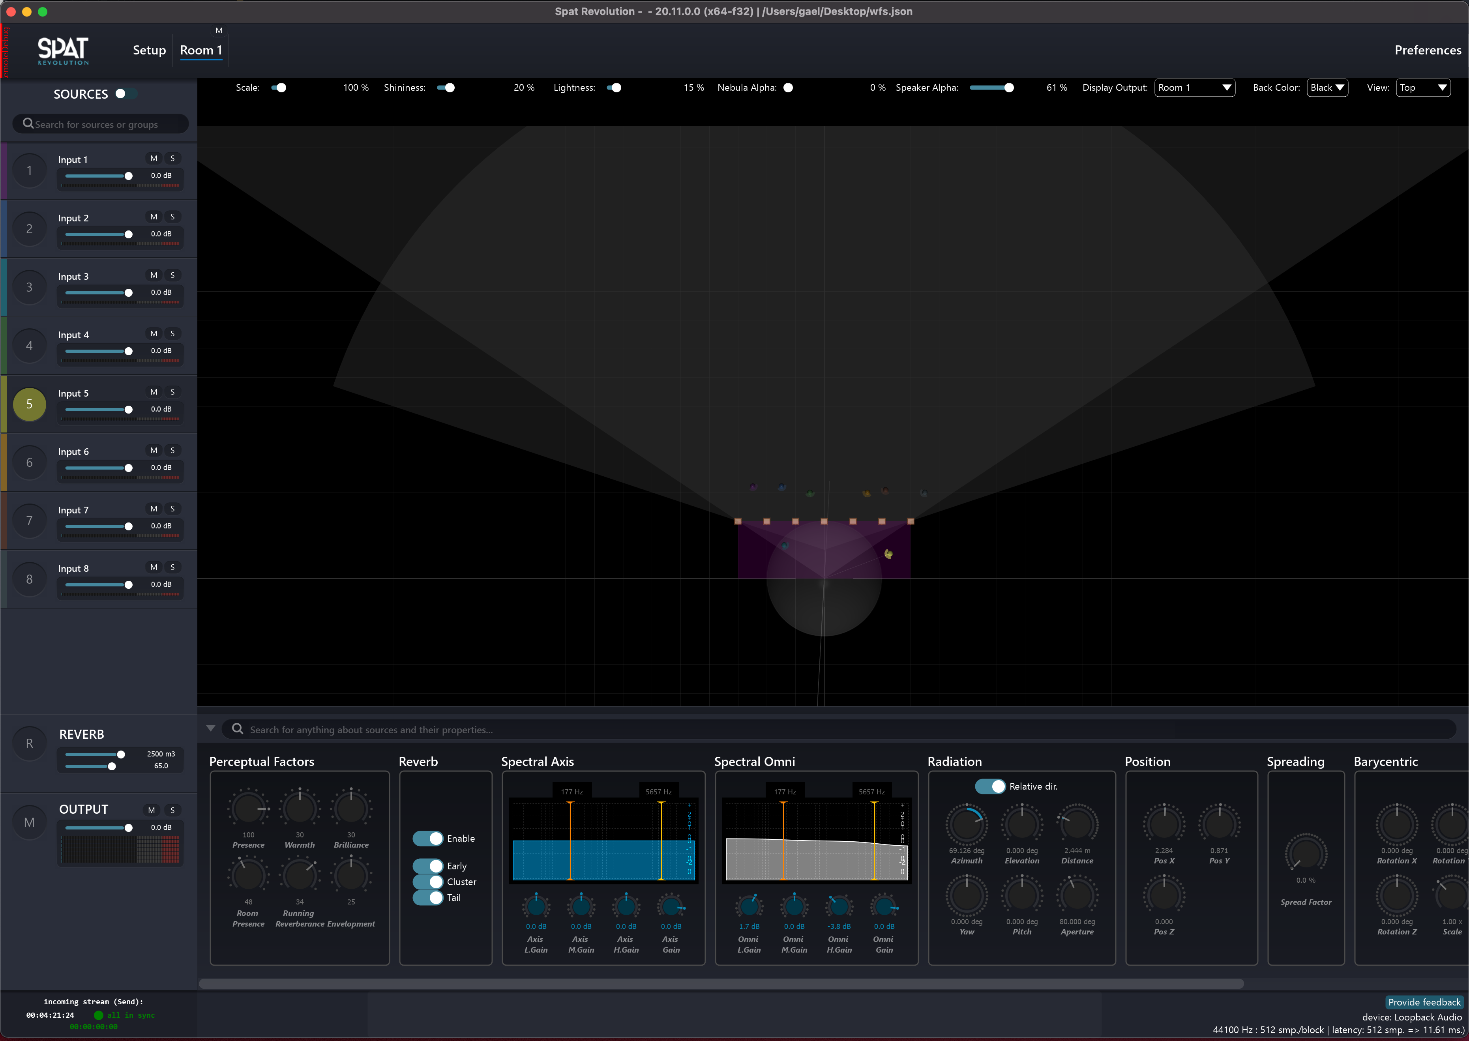Toggle the Reverb Enable switch
The image size is (1469, 1041).
pos(428,839)
